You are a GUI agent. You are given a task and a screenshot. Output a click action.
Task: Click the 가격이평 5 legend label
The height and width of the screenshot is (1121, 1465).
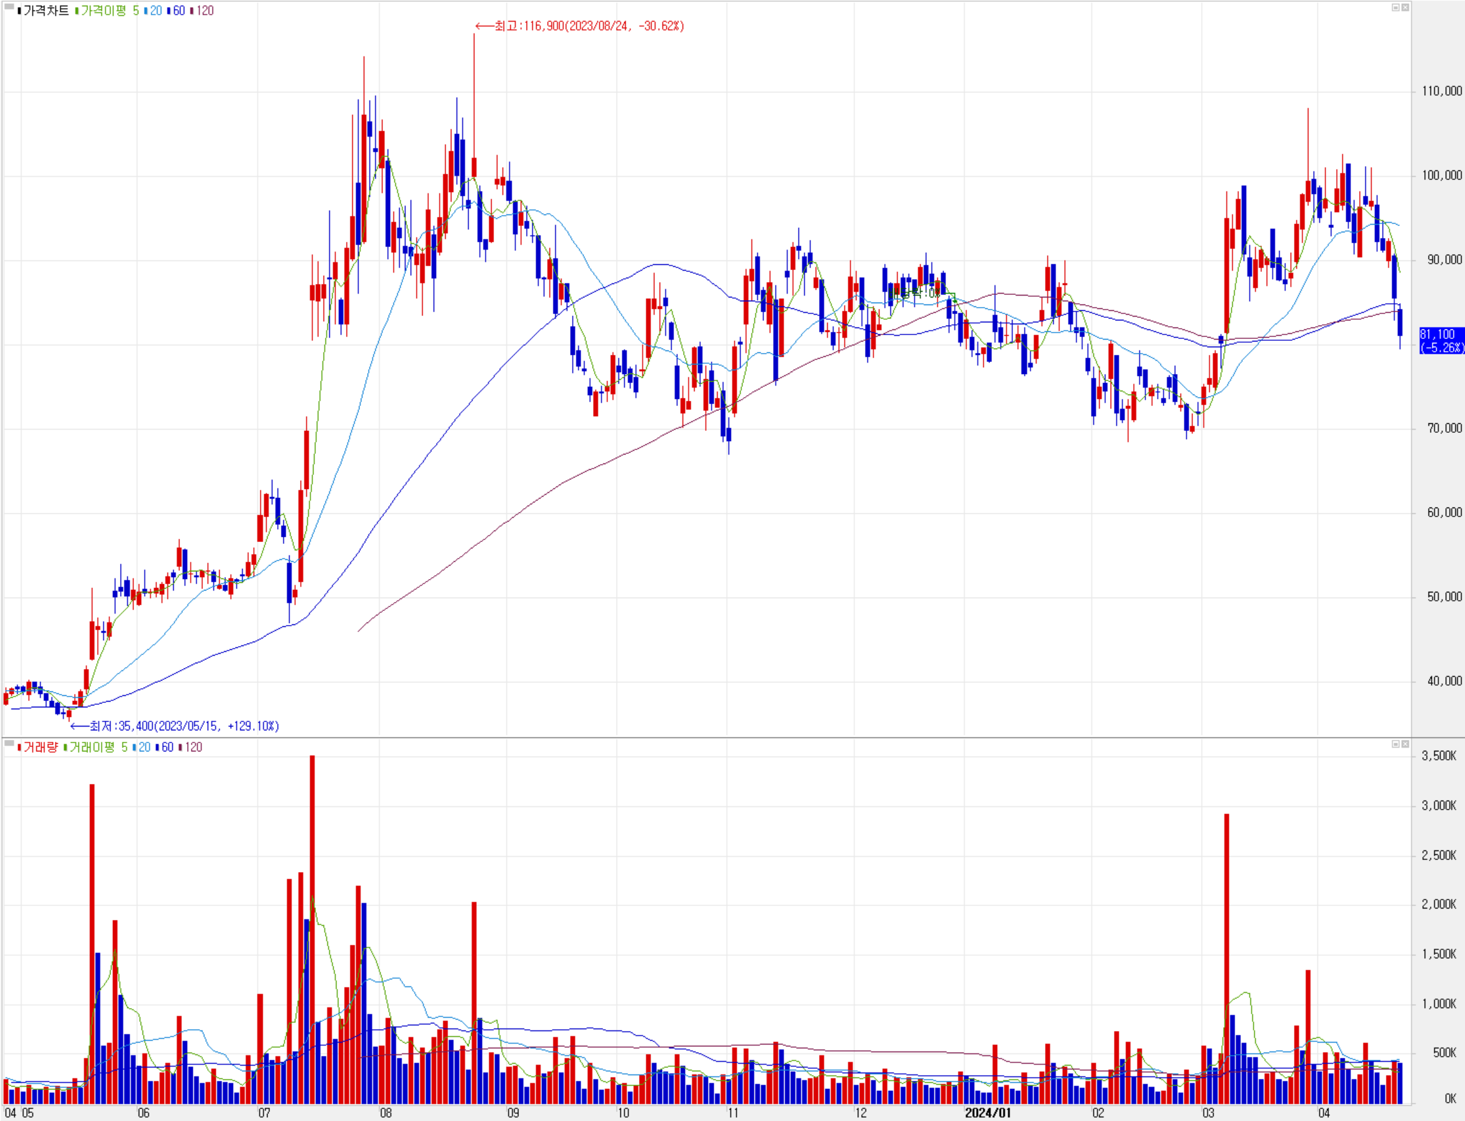coord(109,11)
